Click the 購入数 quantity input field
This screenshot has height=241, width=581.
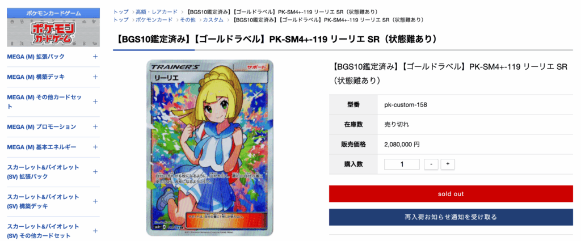[402, 164]
